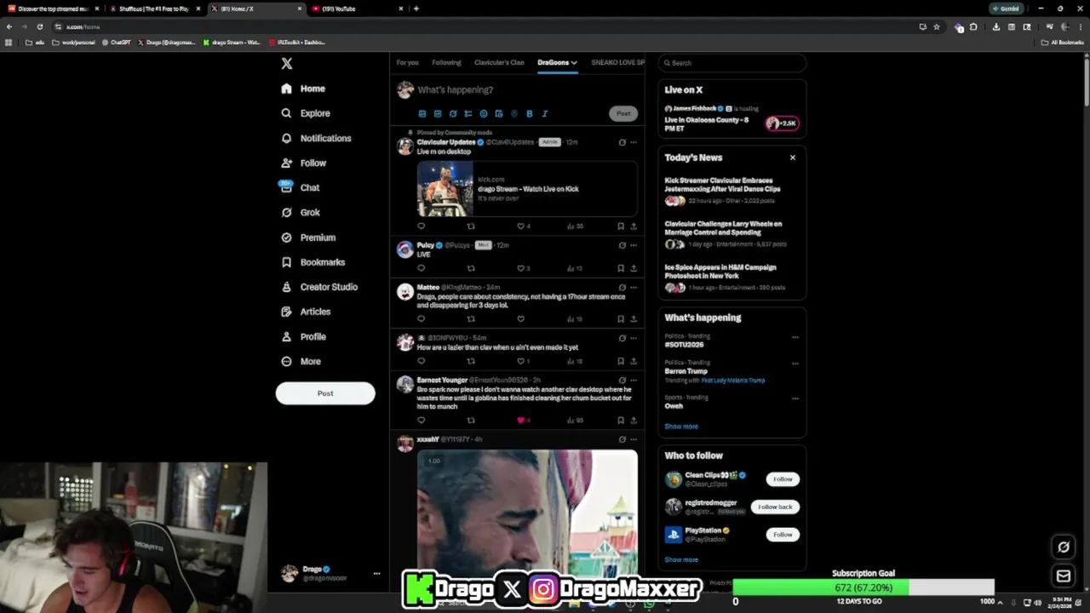Open more options on Matteo post
Viewport: 1090px width, 613px height.
pos(634,288)
